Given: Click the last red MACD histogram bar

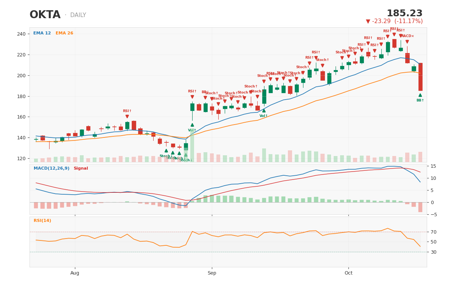Looking at the screenshot, I should pos(420,207).
